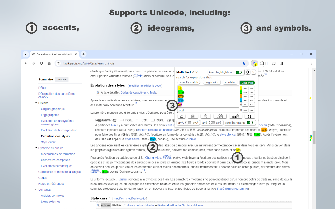
Task: Collapse the Histoire section in Sommaire
Action: pyautogui.click(x=36, y=103)
